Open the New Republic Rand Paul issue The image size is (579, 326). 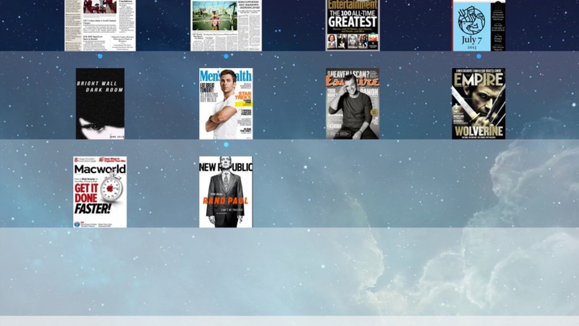pos(226,192)
